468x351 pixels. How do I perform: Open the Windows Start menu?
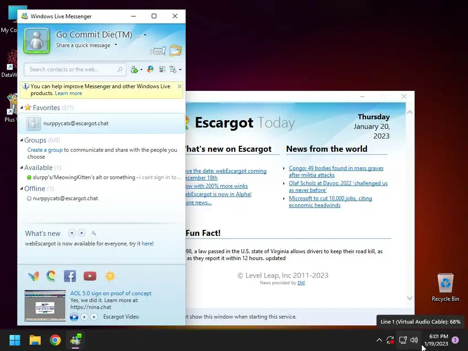click(x=15, y=340)
